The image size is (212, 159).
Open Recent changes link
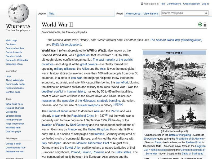[15, 88]
